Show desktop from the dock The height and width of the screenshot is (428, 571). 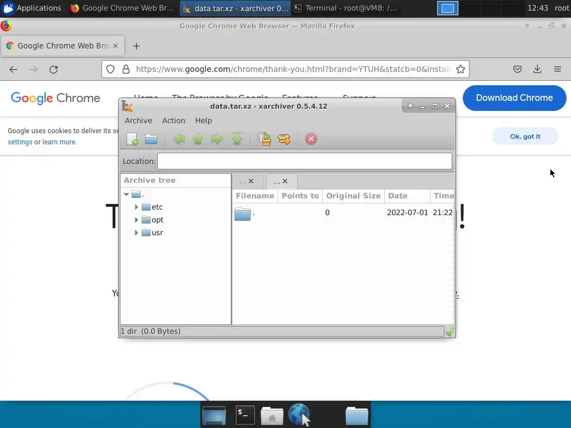click(x=214, y=416)
